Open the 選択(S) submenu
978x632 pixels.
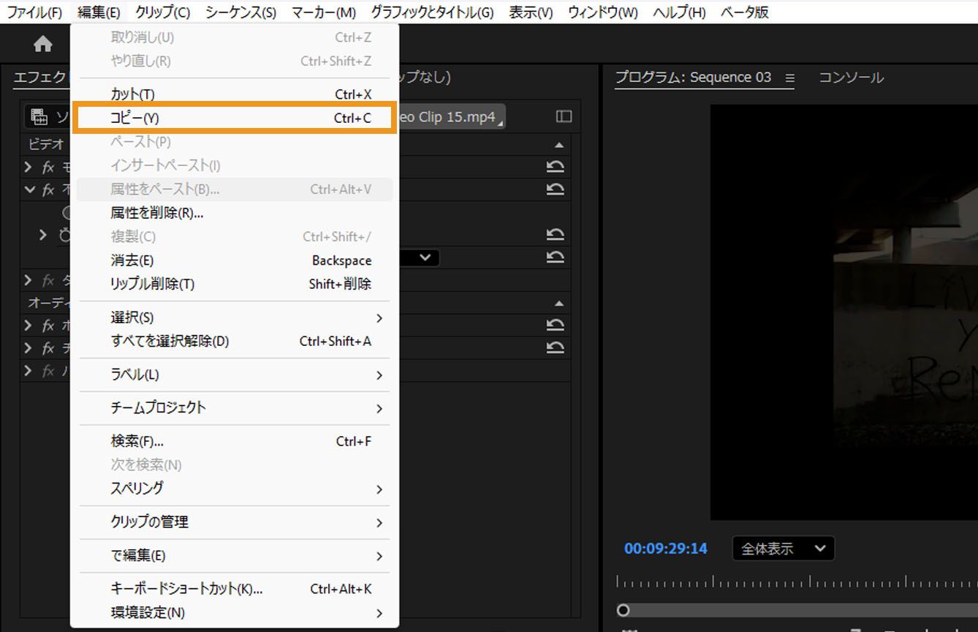pos(235,317)
